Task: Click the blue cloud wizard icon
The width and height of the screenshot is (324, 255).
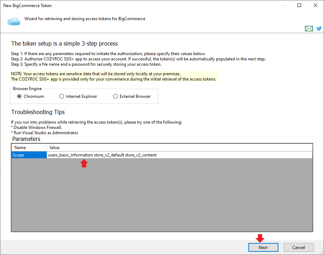Action: click(14, 21)
